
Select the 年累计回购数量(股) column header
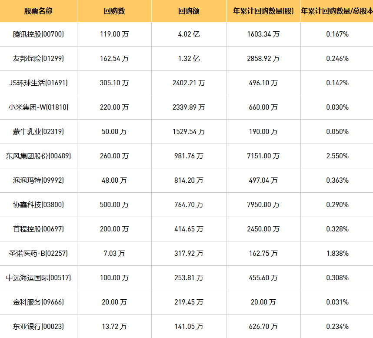(263, 11)
